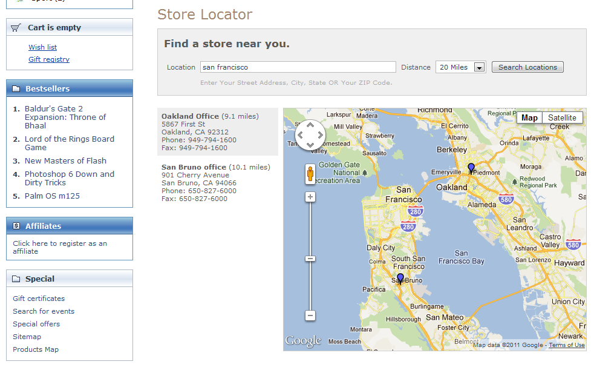This screenshot has height=370, width=594.
Task: Click the Street View pegman icon
Action: [x=310, y=174]
